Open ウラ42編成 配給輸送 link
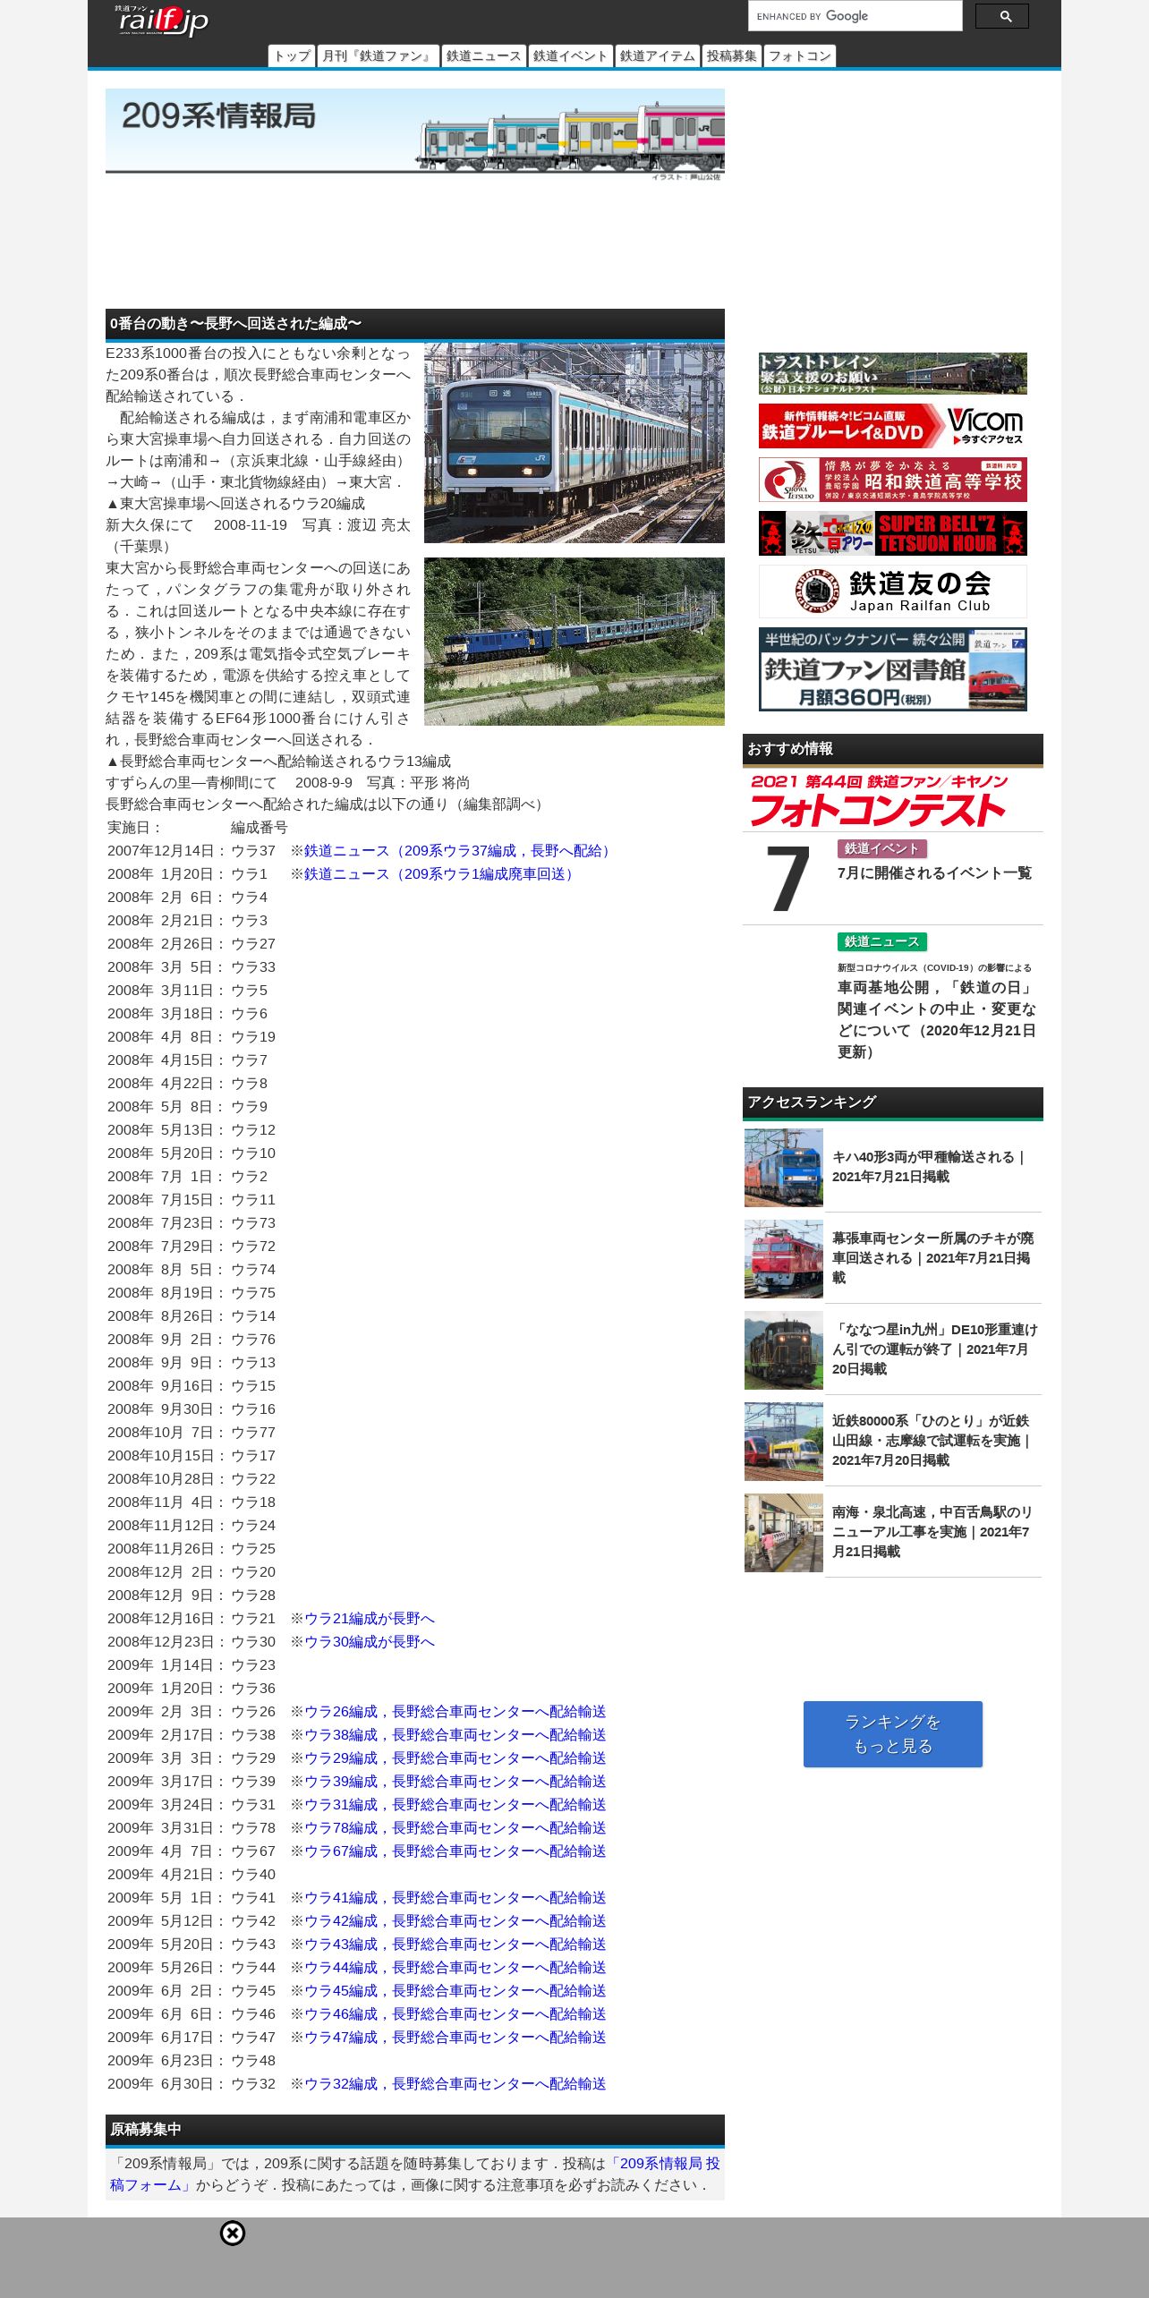Viewport: 1149px width, 2298px height. coord(455,1921)
